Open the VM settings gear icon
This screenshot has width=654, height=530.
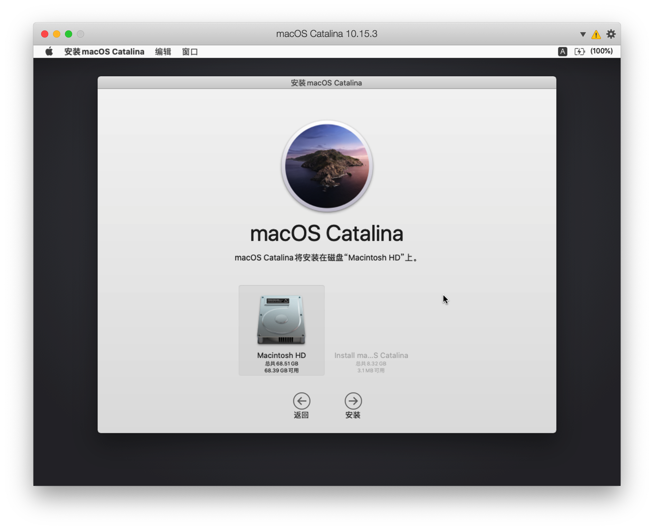[x=611, y=34]
